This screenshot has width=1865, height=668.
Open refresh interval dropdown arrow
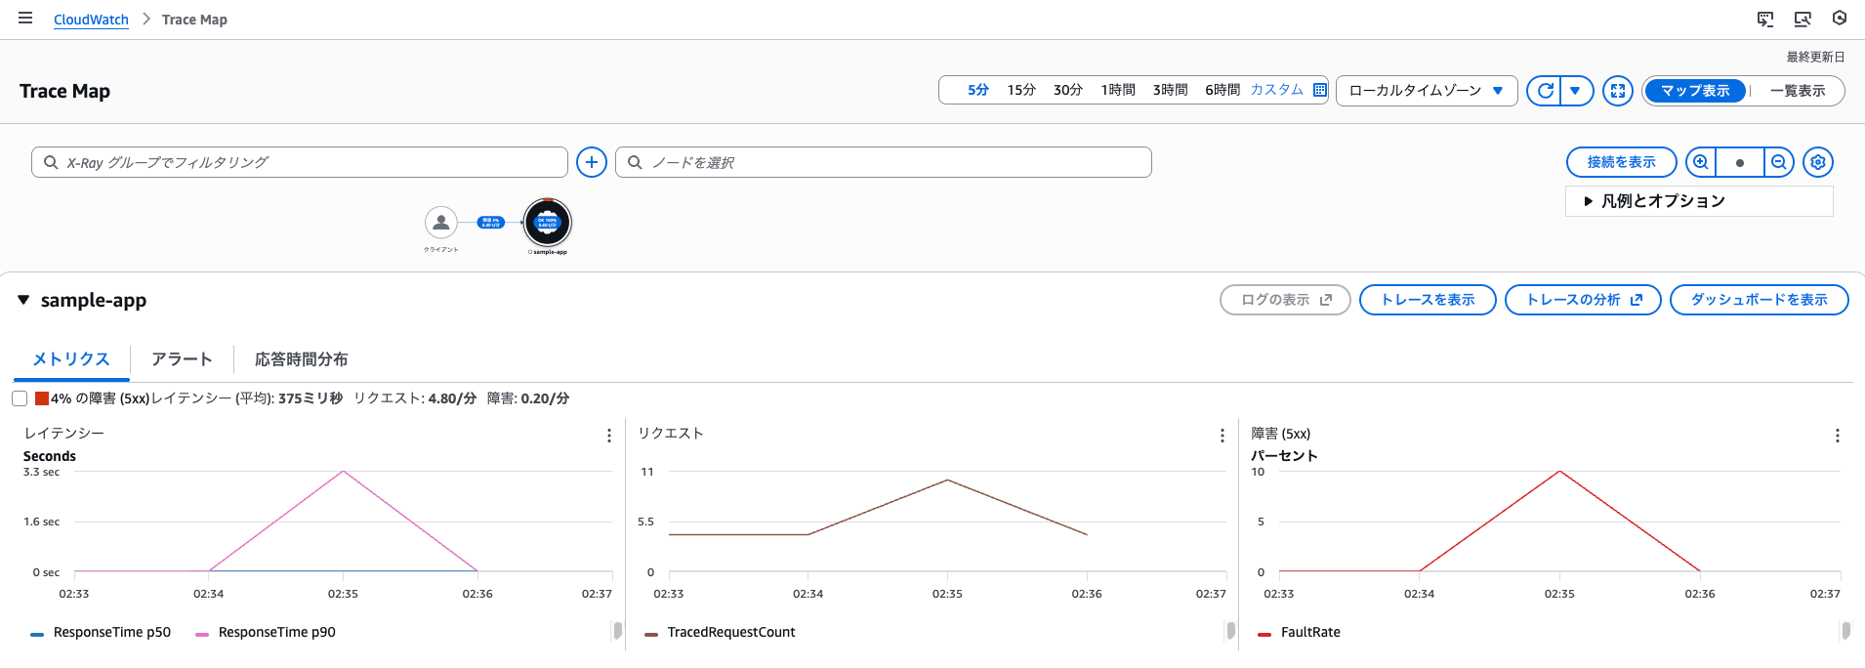pyautogui.click(x=1576, y=91)
